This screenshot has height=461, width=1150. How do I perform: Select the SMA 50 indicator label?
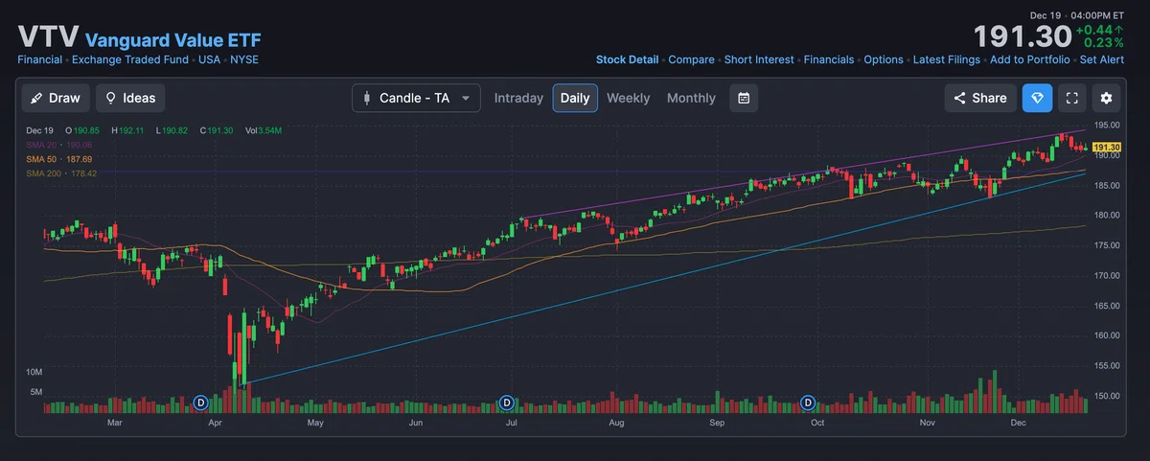tap(57, 158)
